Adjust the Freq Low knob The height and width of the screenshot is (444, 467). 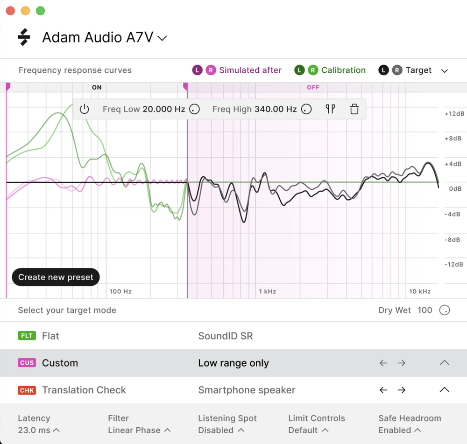click(194, 109)
